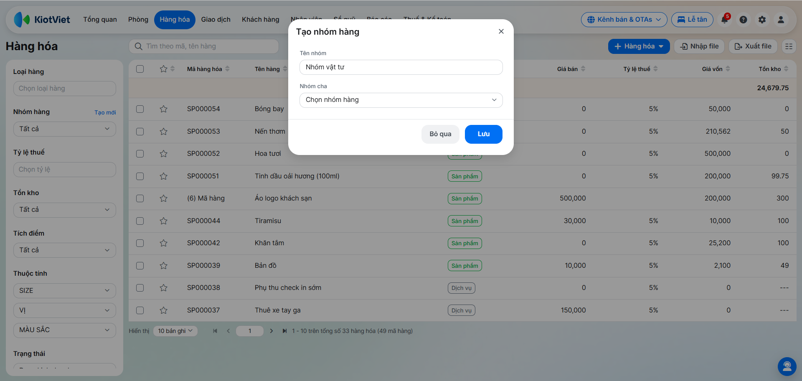This screenshot has height=381, width=802.
Task: Click the Bỏ qua button
Action: (x=440, y=134)
